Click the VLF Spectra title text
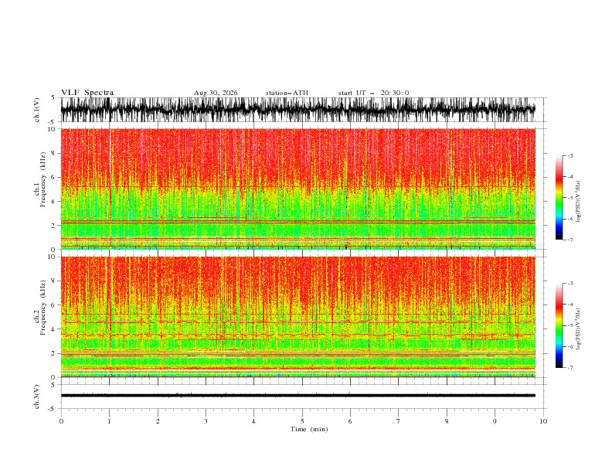This screenshot has height=473, width=612. coord(87,93)
